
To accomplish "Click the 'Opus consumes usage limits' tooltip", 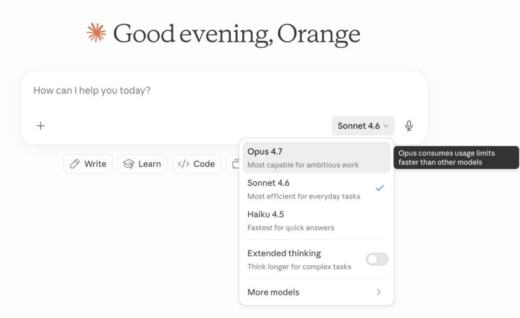I will pos(456,158).
